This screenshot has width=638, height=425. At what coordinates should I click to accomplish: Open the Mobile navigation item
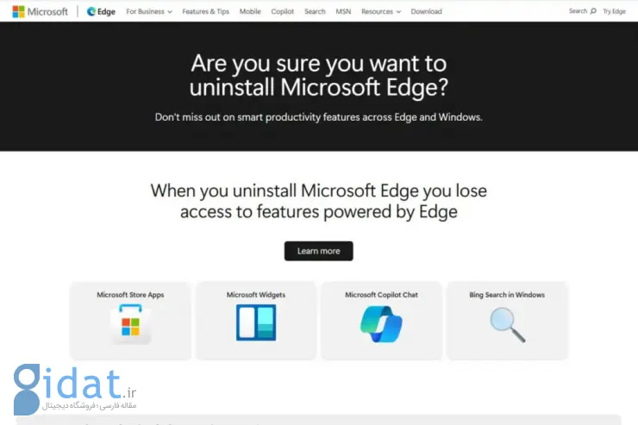pyautogui.click(x=250, y=11)
